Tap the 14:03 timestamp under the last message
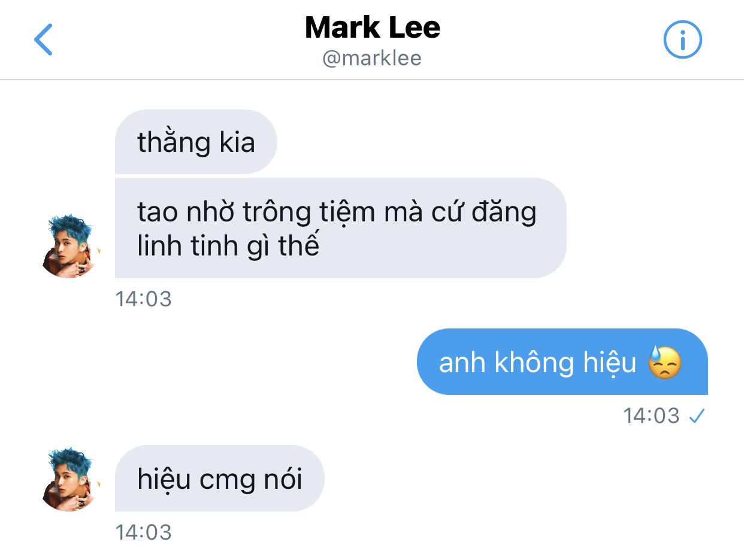This screenshot has height=557, width=744. pyautogui.click(x=143, y=532)
